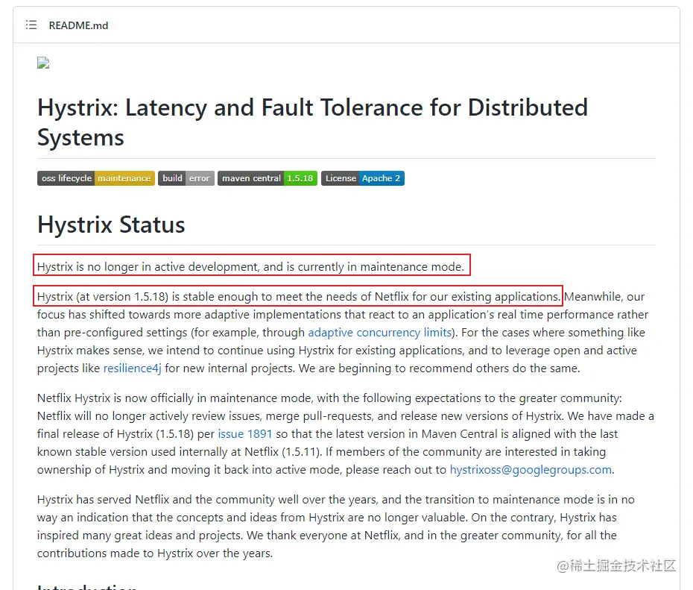Click the sentence 'Hystrix is no longer in active development'
Image resolution: width=693 pixels, height=590 pixels.
251,267
